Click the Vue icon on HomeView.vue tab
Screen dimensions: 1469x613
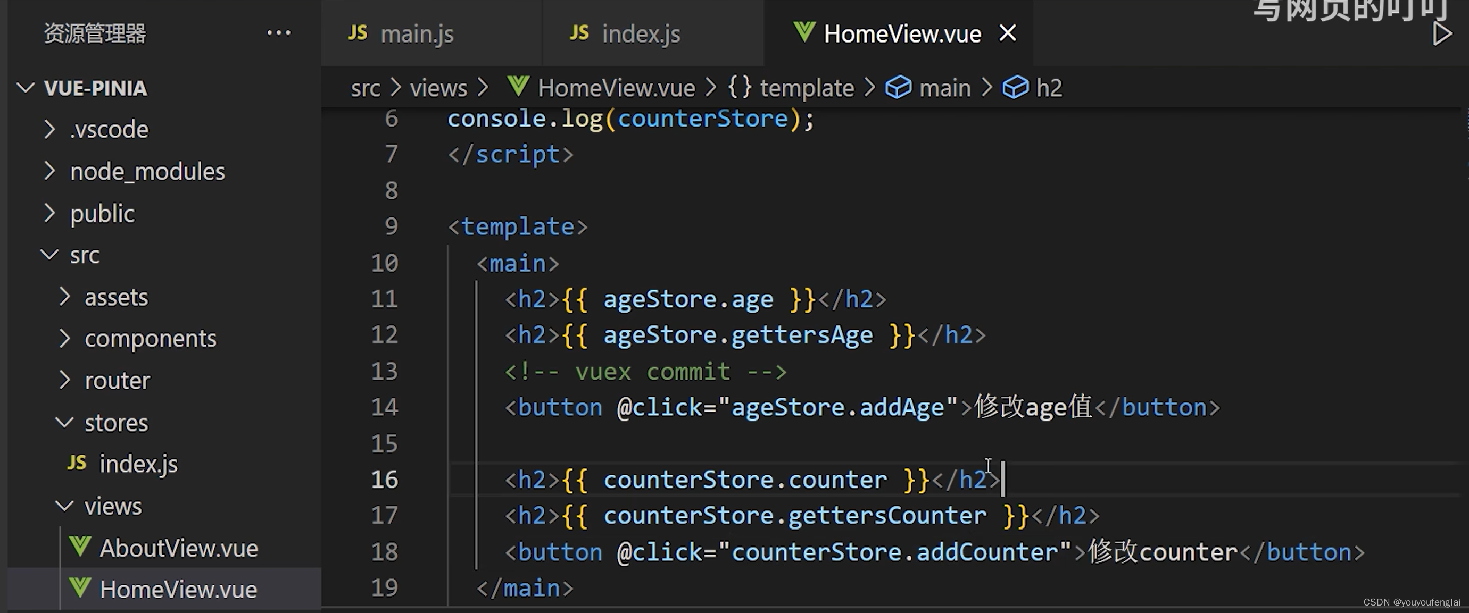coord(804,32)
